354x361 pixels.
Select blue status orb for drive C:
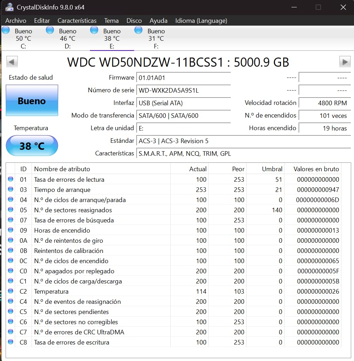[6, 30]
